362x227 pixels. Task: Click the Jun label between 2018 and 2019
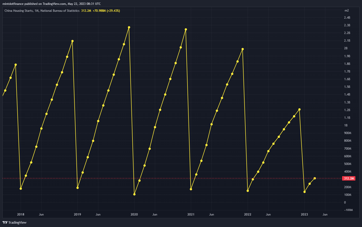[x=41, y=214]
